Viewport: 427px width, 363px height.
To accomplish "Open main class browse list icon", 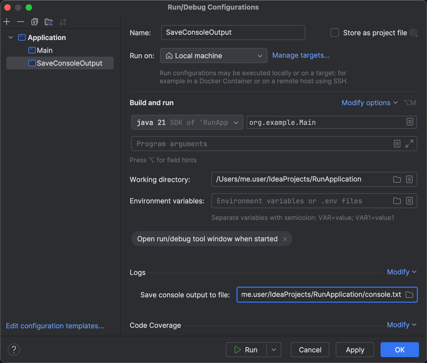I will click(x=410, y=122).
